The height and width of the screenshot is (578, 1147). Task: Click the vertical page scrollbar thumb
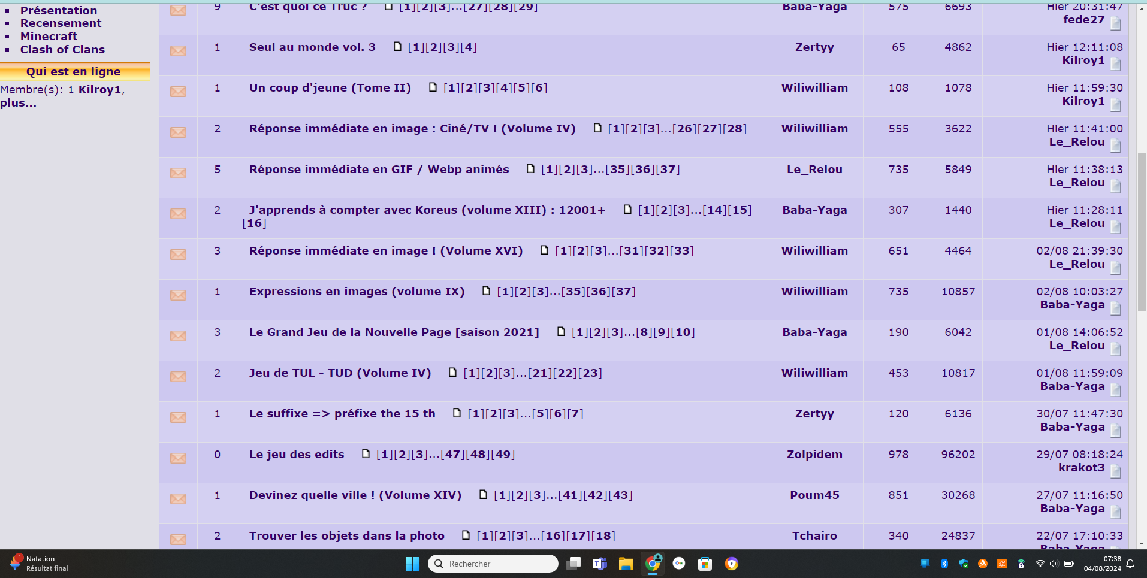pos(1142,231)
